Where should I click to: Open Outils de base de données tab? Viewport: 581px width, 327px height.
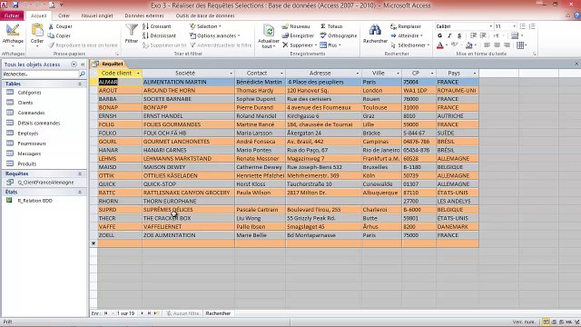point(205,15)
